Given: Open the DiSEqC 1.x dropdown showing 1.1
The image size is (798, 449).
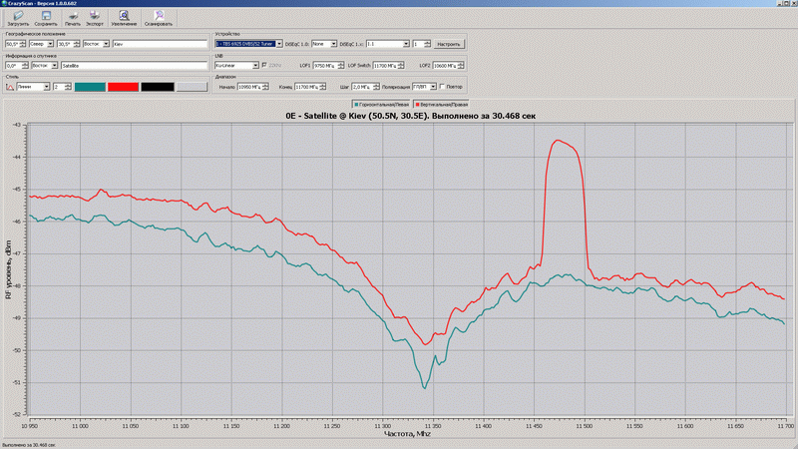Looking at the screenshot, I should (x=406, y=44).
